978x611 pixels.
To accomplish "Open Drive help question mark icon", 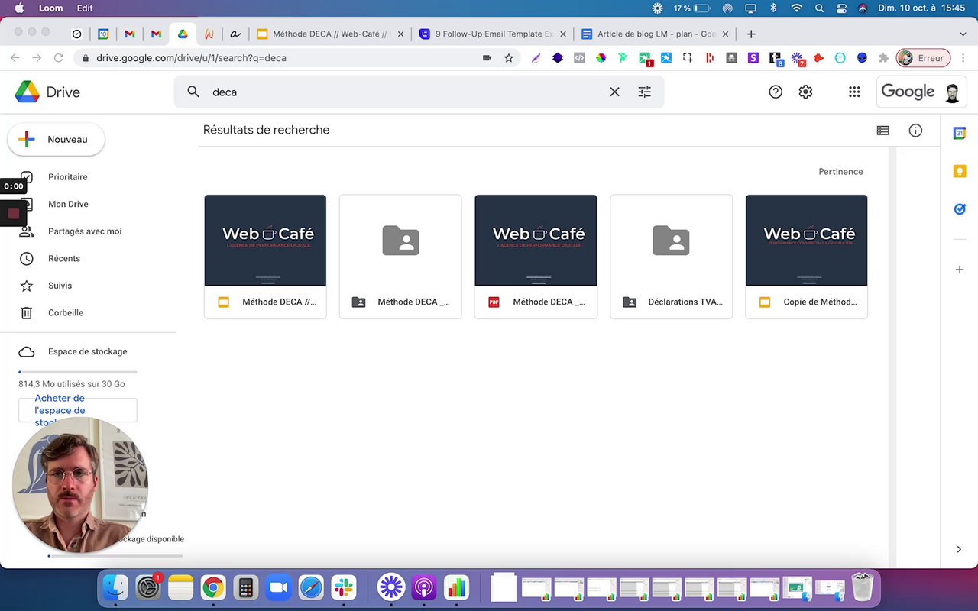I will pos(776,92).
